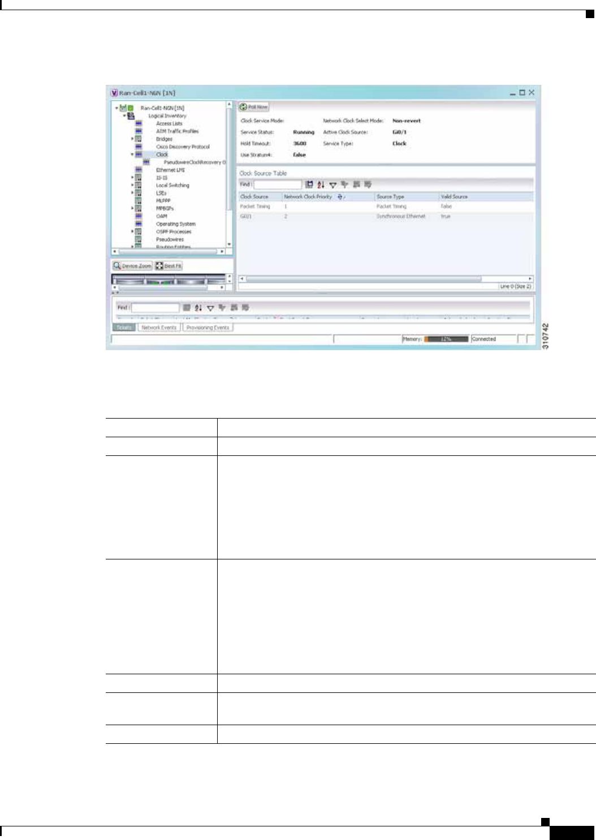
Task: Click the Logical Inventory icon
Action: (131, 115)
